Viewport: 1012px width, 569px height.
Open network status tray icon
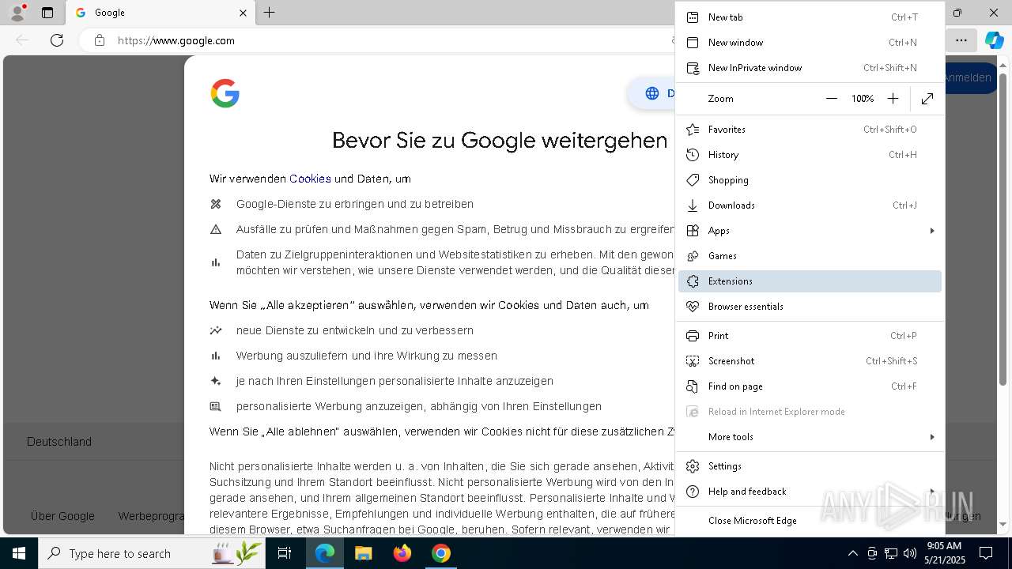[x=890, y=553]
